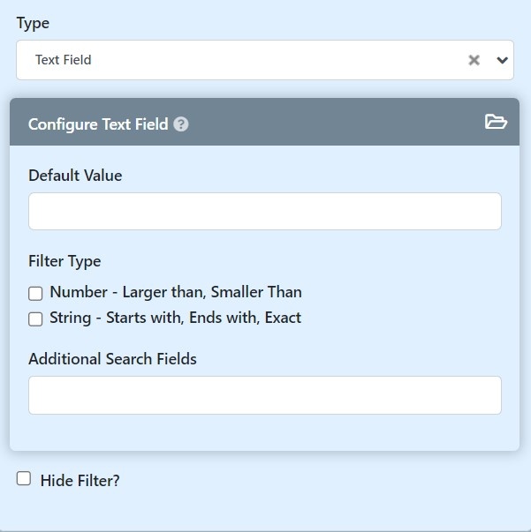531x532 pixels.
Task: Click the selected "Text Field" value text
Action: pyautogui.click(x=64, y=60)
